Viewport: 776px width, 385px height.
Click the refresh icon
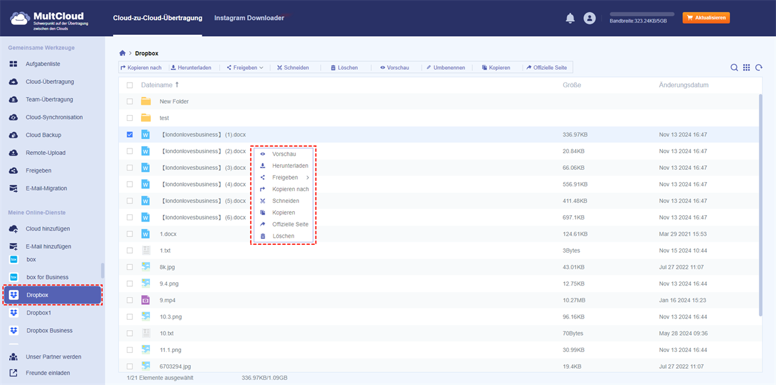pos(759,68)
